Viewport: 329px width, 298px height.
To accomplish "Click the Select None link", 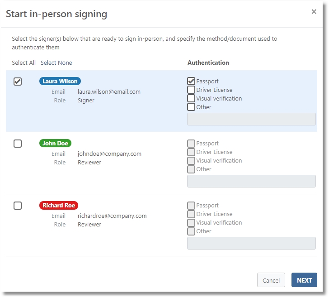I will coord(56,63).
